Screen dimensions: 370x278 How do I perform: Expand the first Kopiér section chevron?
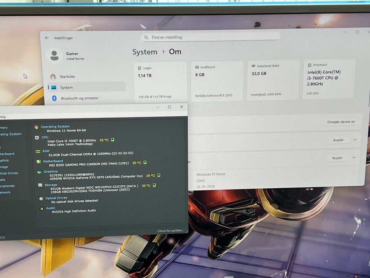(x=355, y=140)
